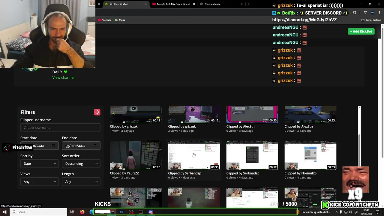Open the notification center icon
The width and height of the screenshot is (384, 216).
tap(377, 212)
